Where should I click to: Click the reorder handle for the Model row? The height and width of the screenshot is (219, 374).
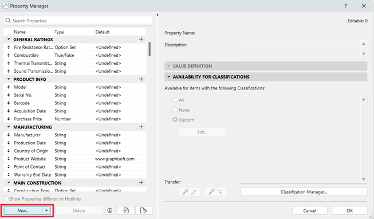(x=9, y=87)
